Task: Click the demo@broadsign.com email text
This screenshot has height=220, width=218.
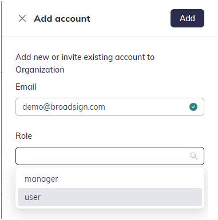Action: pos(64,107)
